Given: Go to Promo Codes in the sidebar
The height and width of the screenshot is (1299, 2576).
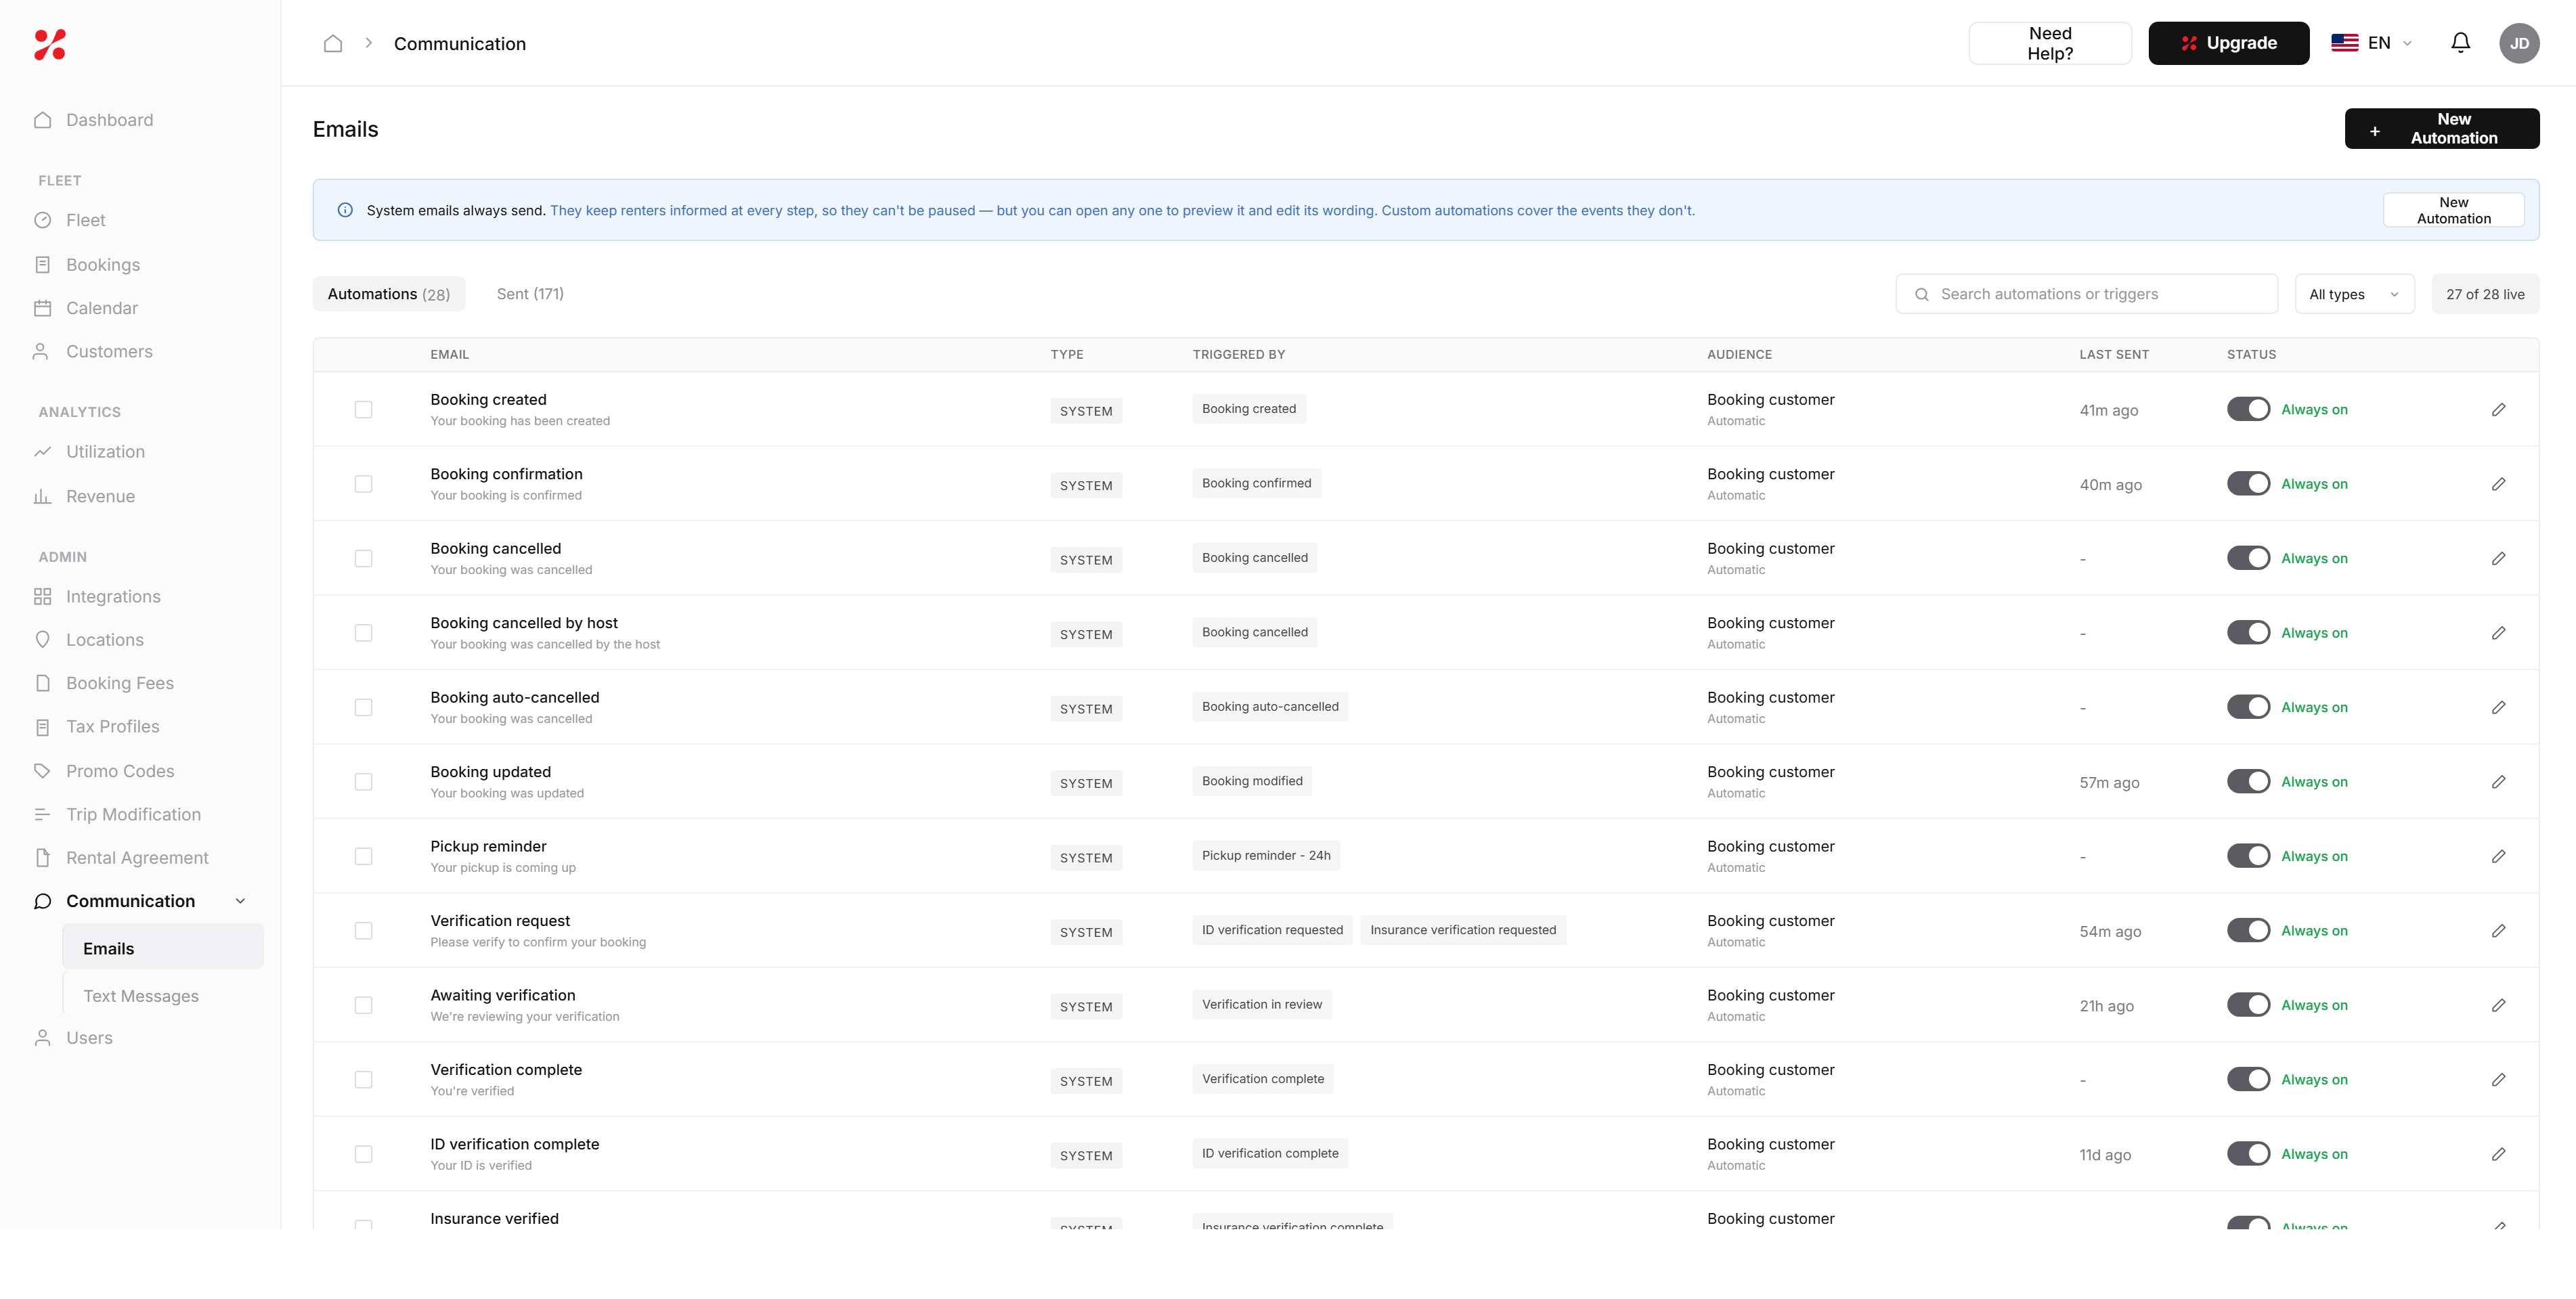Looking at the screenshot, I should (x=120, y=771).
